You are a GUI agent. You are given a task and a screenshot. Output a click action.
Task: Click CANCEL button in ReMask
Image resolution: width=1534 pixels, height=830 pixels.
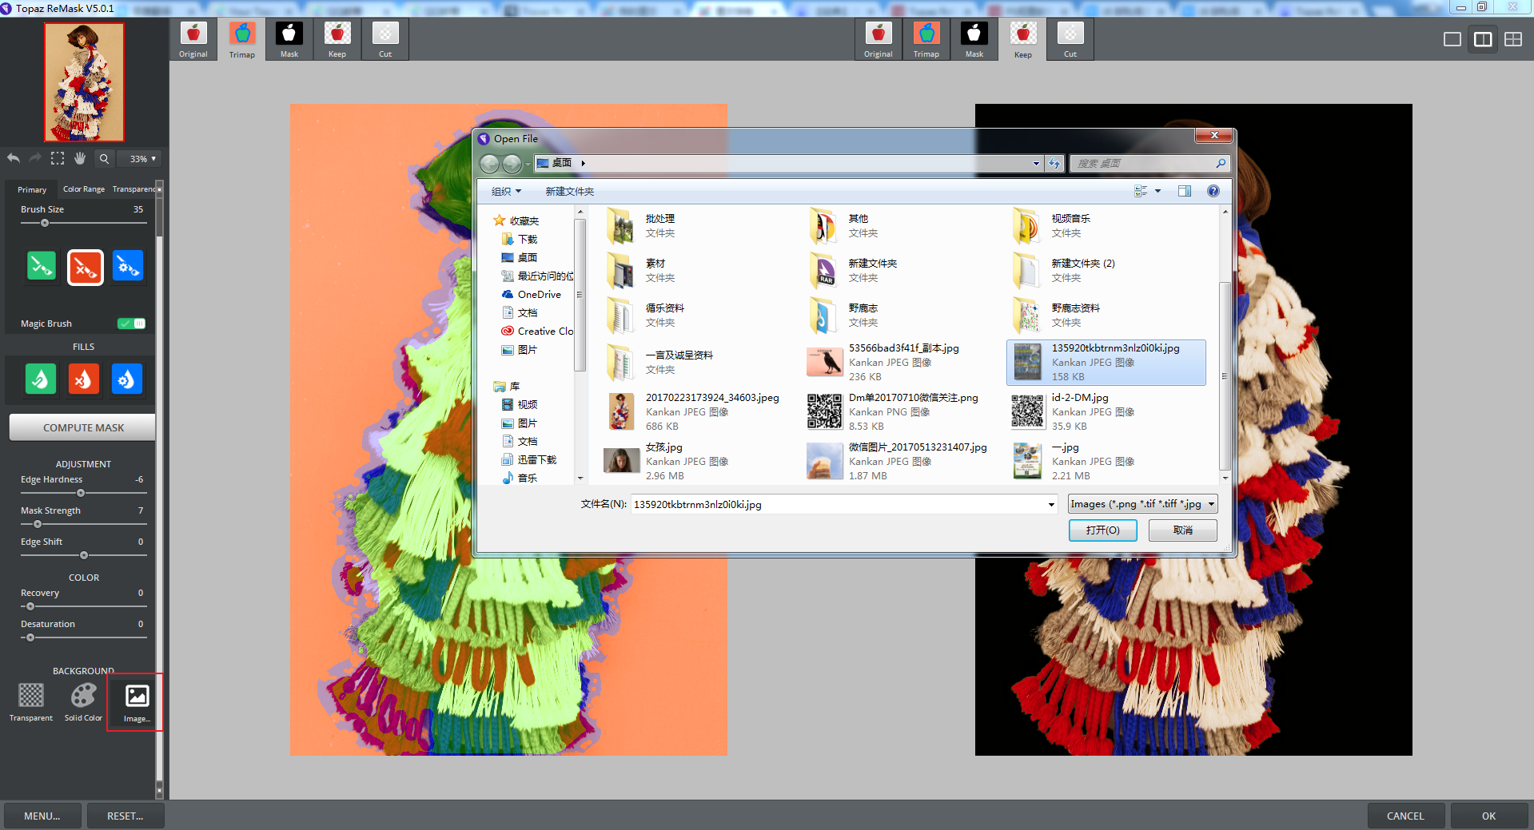click(1405, 816)
